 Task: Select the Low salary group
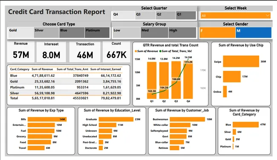pos(127,32)
